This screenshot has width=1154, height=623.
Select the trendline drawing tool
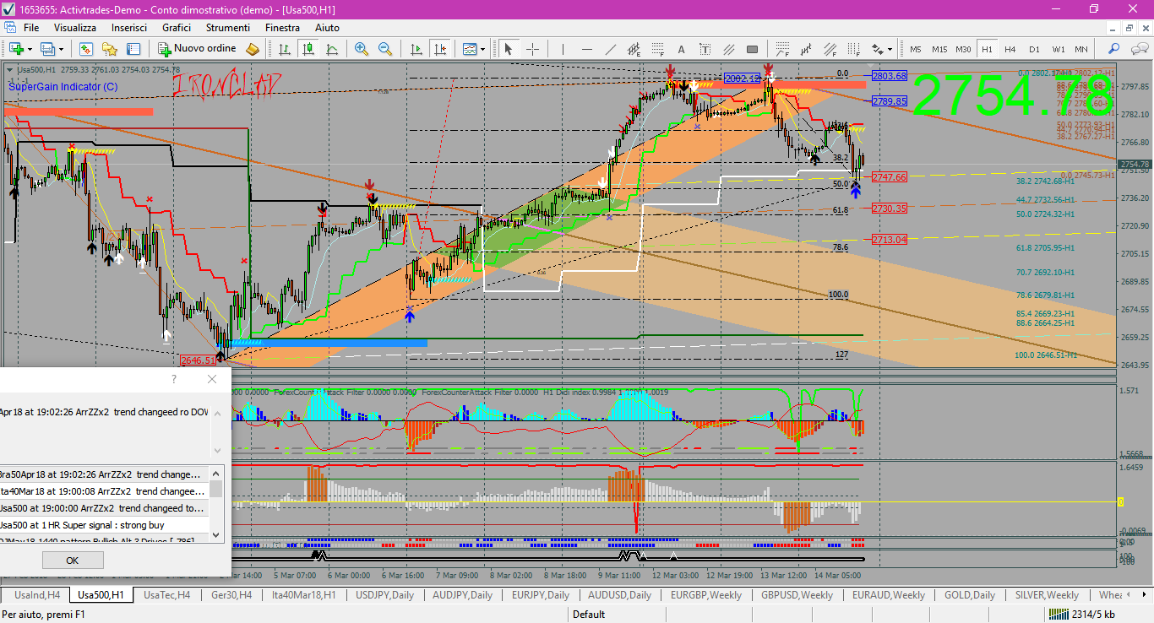coord(611,49)
